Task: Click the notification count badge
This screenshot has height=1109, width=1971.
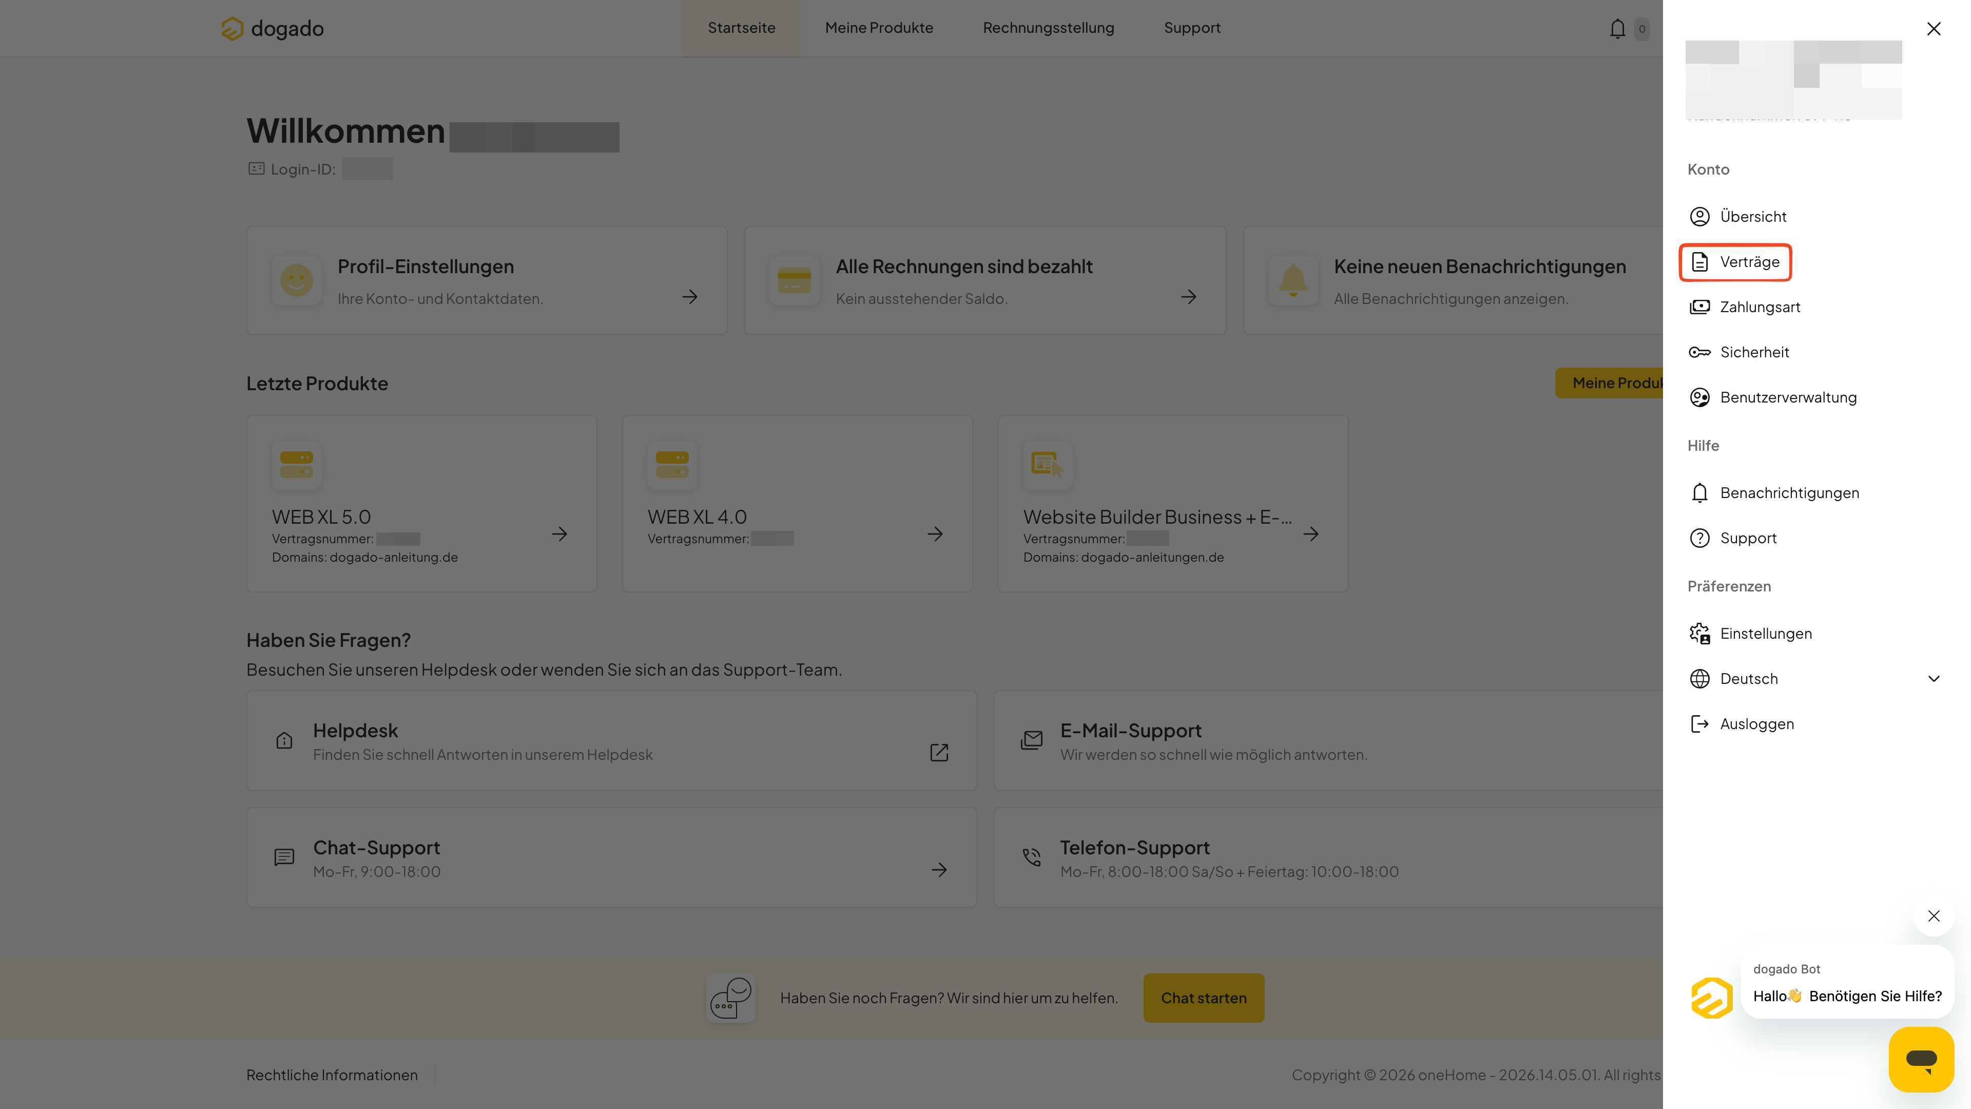Action: point(1642,29)
